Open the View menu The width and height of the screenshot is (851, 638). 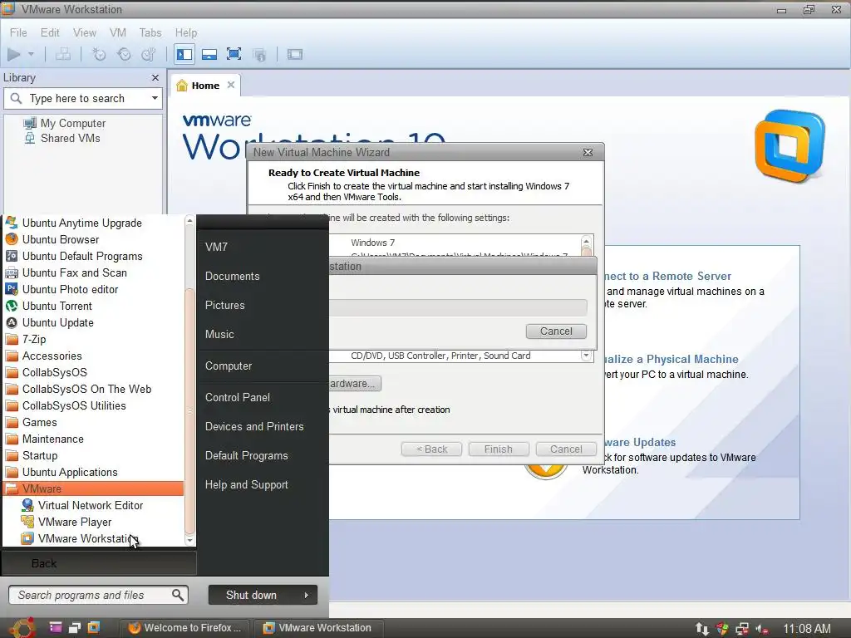pyautogui.click(x=85, y=32)
